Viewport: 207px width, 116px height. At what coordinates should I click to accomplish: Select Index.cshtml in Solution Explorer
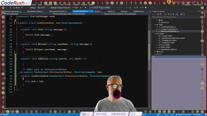(165, 47)
